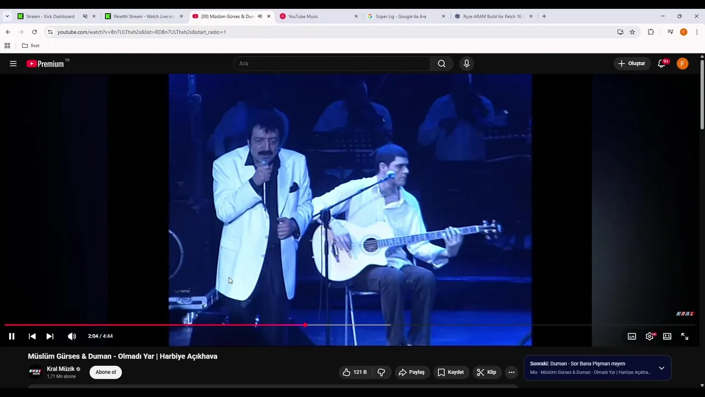Like the video with 121 B
Image resolution: width=705 pixels, height=397 pixels.
click(x=355, y=372)
